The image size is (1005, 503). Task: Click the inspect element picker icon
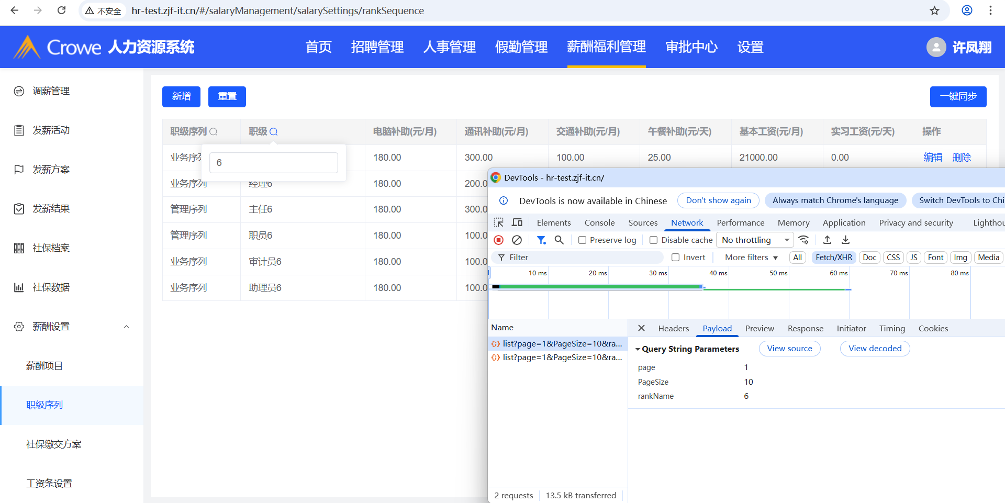pyautogui.click(x=499, y=222)
